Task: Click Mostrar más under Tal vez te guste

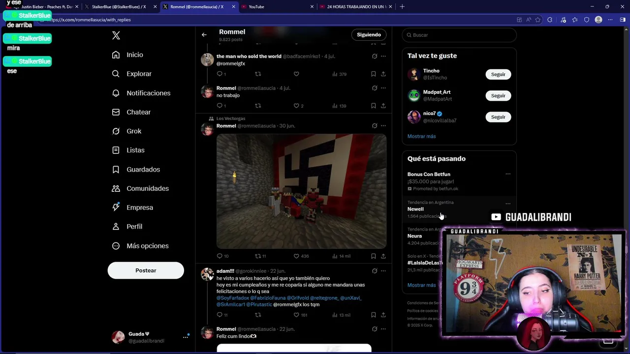Action: click(421, 136)
